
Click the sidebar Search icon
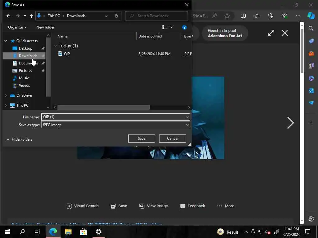point(311,28)
